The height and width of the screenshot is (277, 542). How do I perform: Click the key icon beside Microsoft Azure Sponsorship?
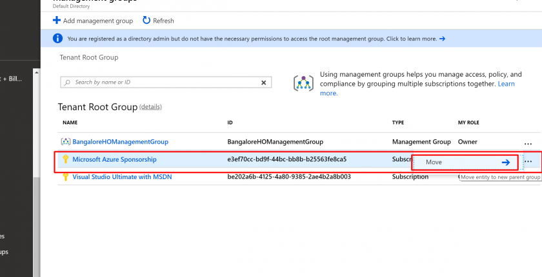(65, 159)
